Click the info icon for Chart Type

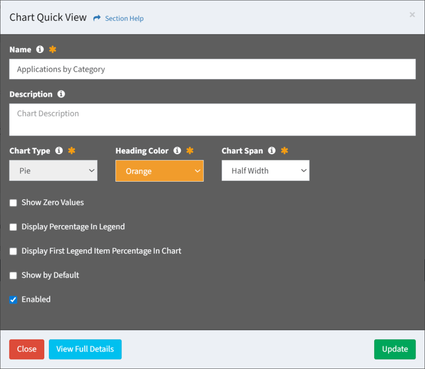coord(59,151)
